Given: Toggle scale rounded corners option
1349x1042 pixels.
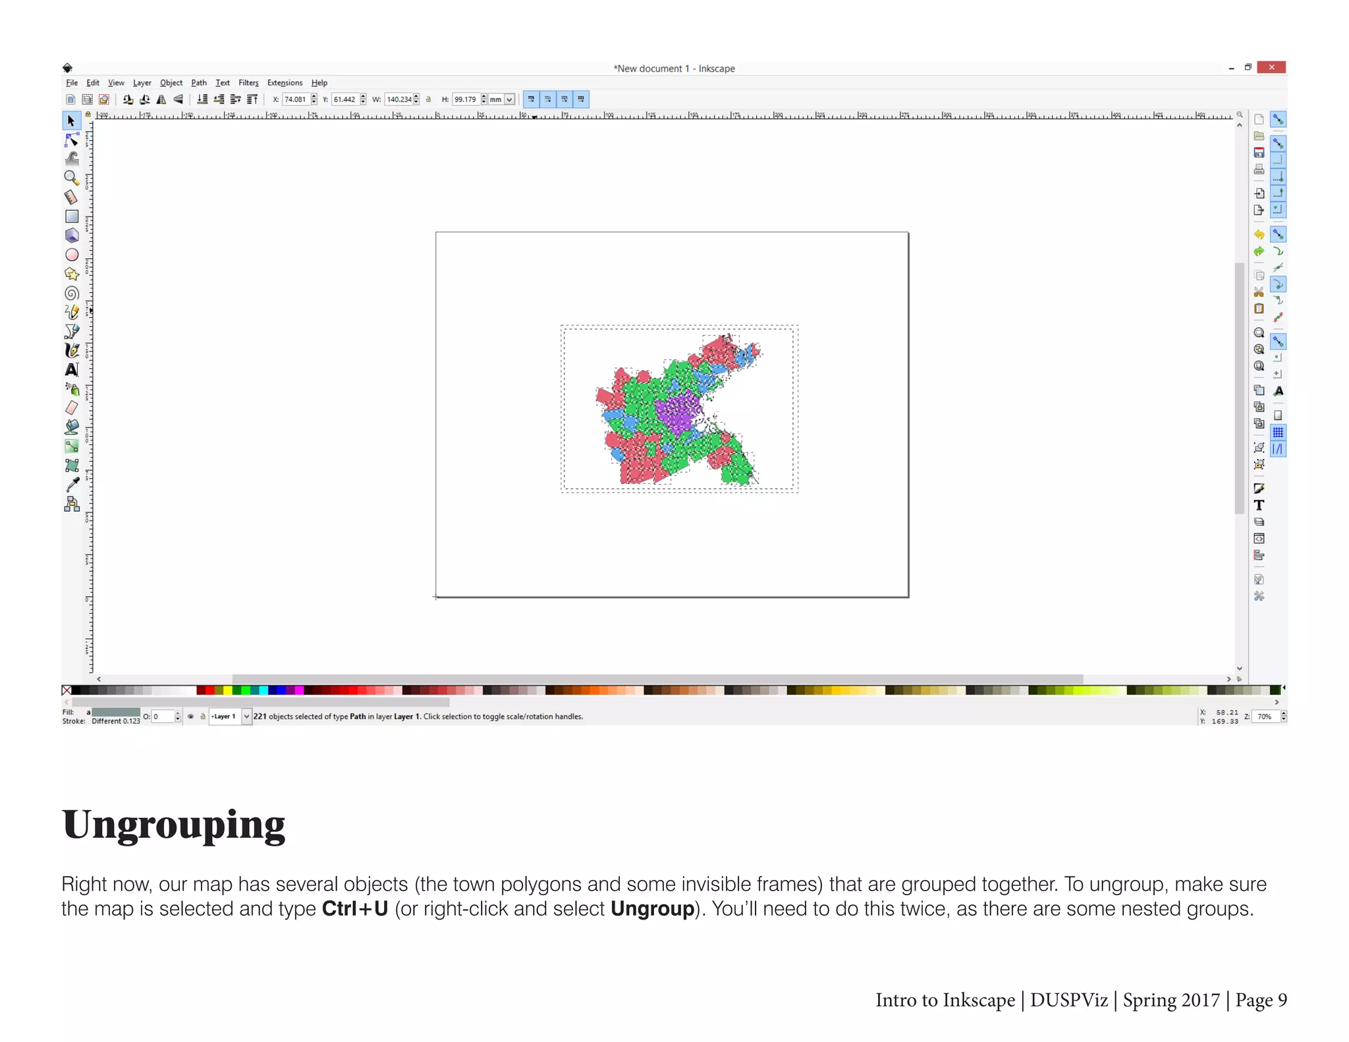Looking at the screenshot, I should [x=547, y=99].
